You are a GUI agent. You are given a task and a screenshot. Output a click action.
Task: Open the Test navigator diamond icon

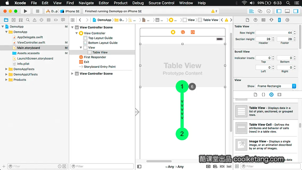pos(41,20)
